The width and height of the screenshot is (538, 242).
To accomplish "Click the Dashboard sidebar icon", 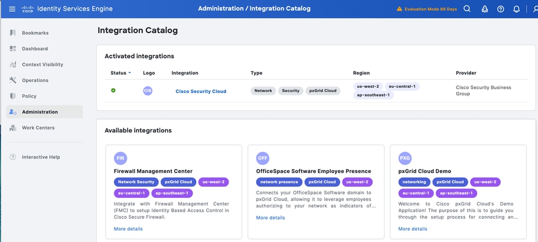I will click(13, 49).
